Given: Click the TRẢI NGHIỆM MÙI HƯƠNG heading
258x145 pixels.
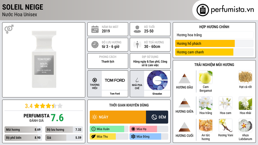Looking at the screenshot, I should [214, 65].
